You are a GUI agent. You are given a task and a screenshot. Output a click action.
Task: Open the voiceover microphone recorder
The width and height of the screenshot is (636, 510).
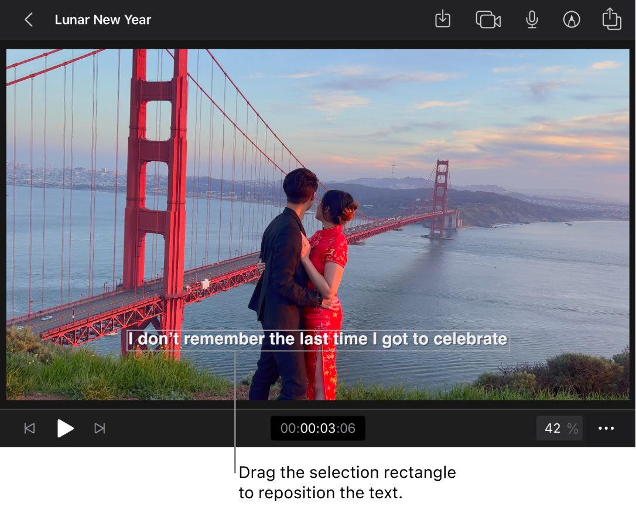coord(532,19)
